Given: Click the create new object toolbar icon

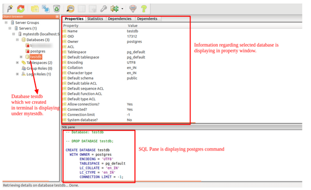Looking at the screenshot, I should 46,8.
